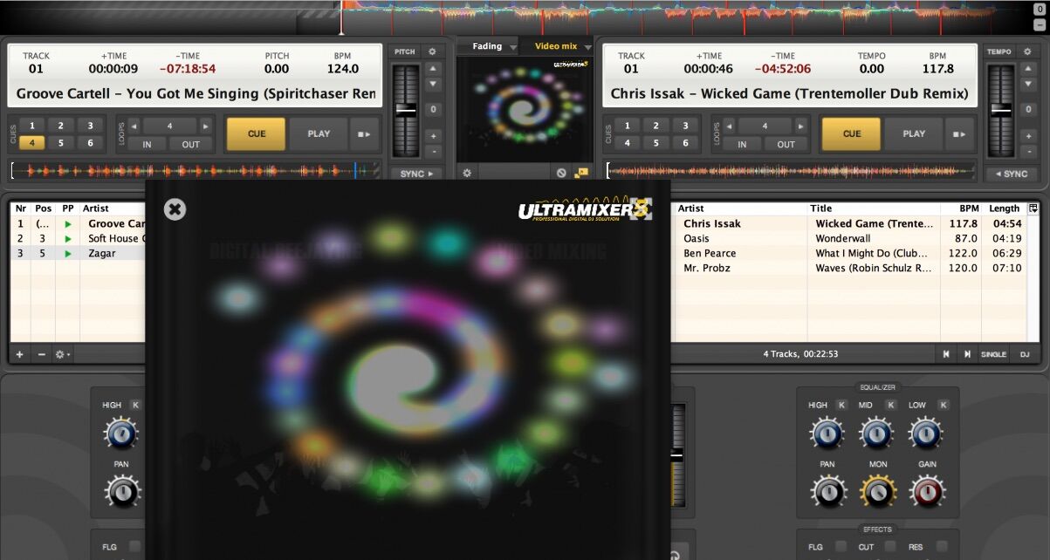This screenshot has width=1050, height=560.
Task: Toggle right deck cue point 3
Action: [x=685, y=126]
